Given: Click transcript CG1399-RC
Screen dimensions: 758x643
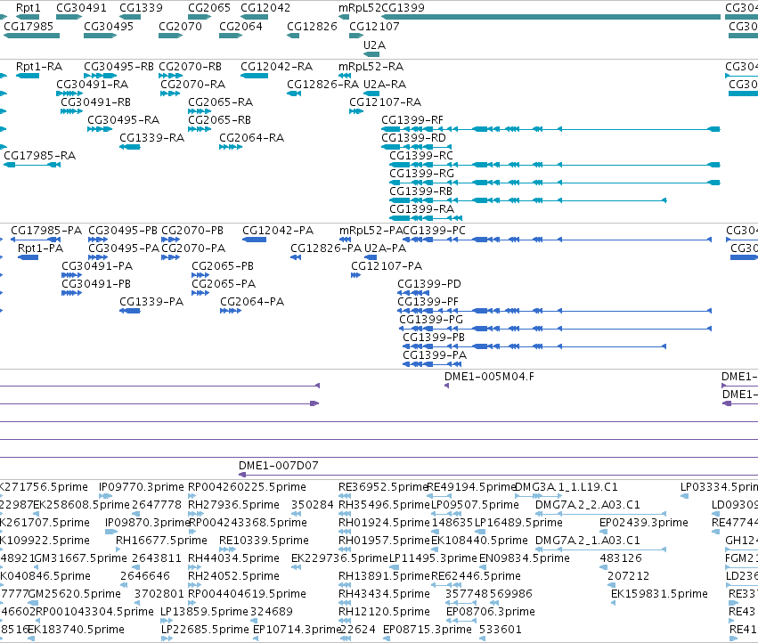Looking at the screenshot, I should pyautogui.click(x=421, y=156).
